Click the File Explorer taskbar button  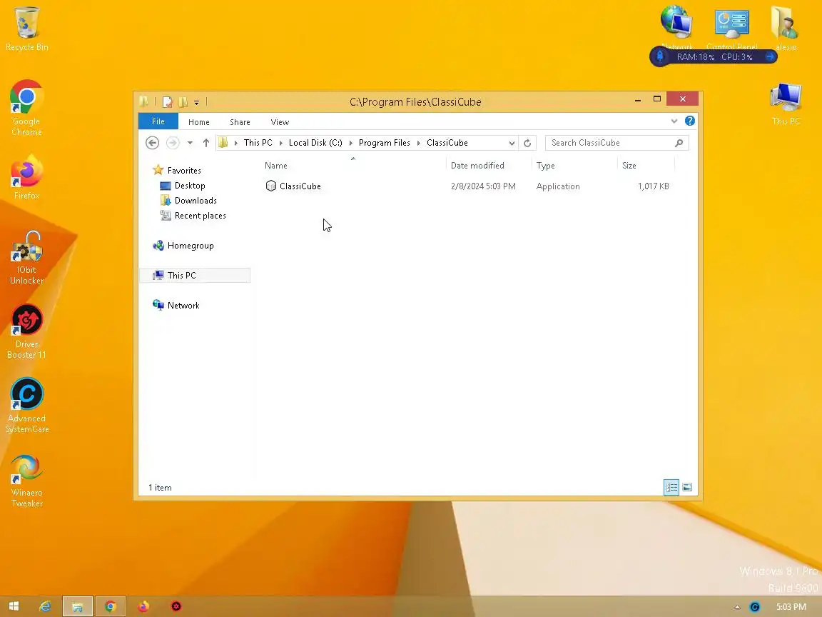tap(78, 606)
